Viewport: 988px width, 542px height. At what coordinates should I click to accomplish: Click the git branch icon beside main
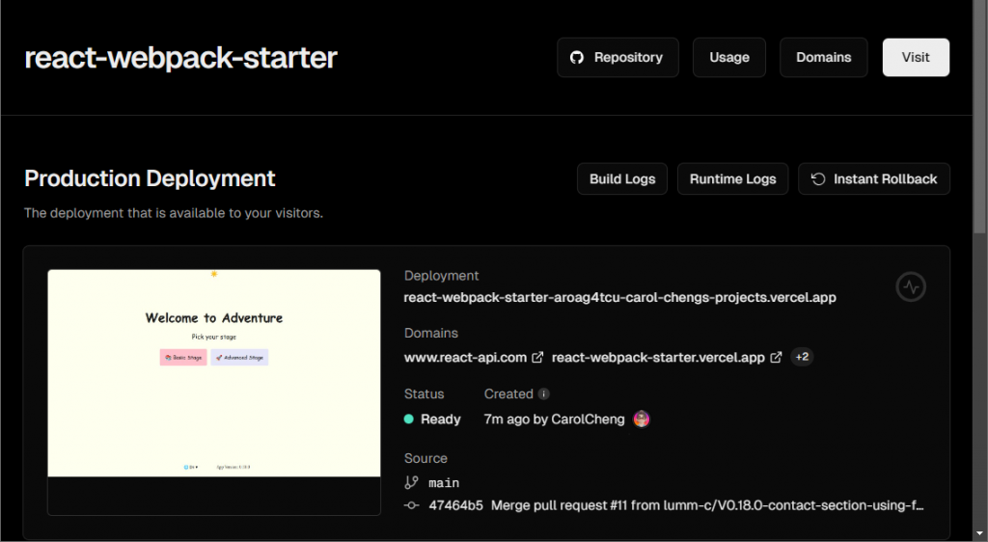[411, 482]
